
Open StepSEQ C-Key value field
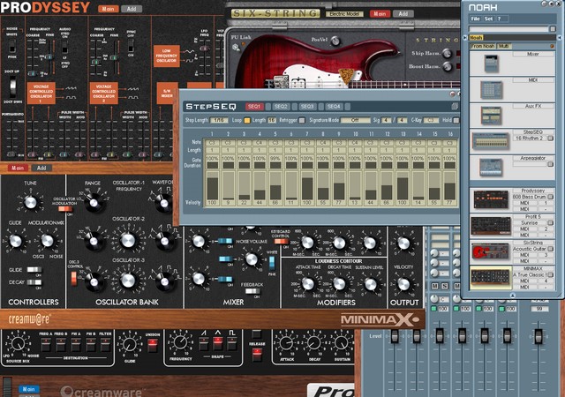[x=431, y=120]
